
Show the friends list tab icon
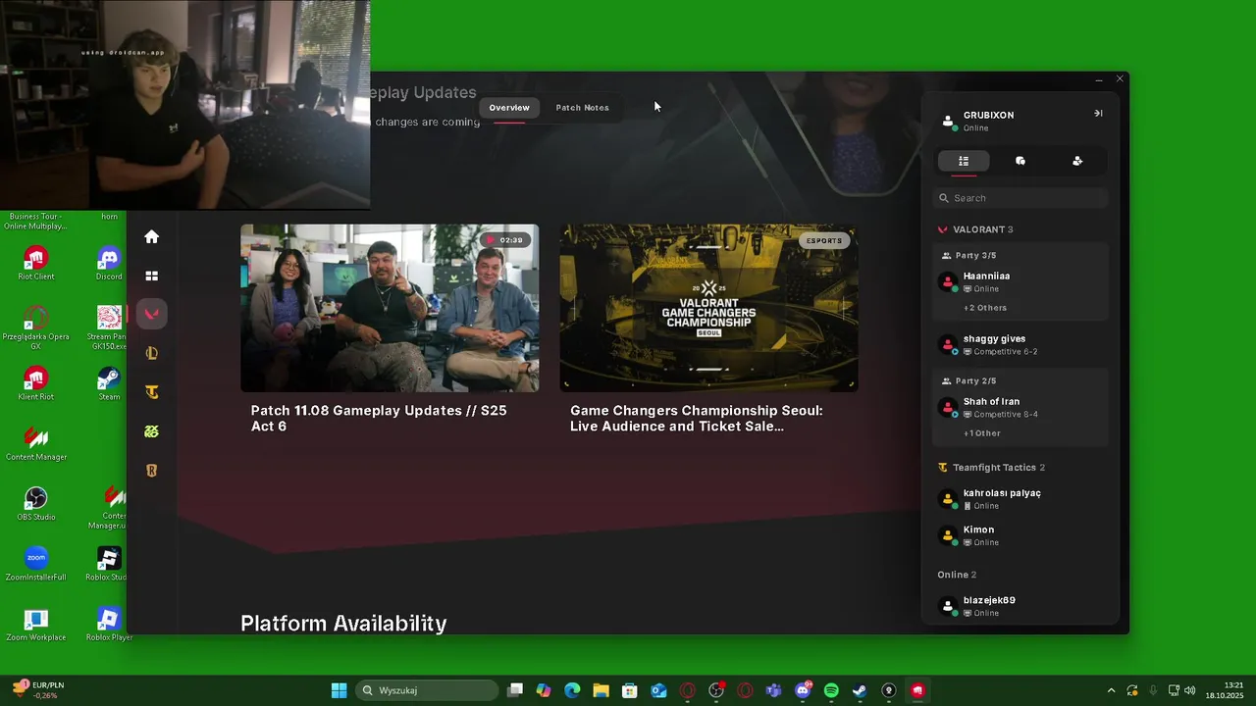click(x=964, y=161)
